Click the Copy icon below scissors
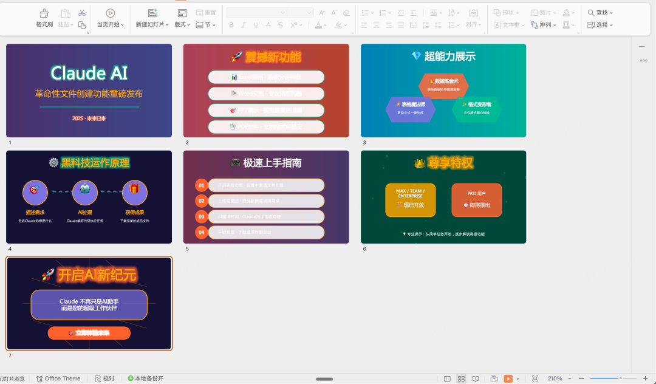 tap(82, 25)
